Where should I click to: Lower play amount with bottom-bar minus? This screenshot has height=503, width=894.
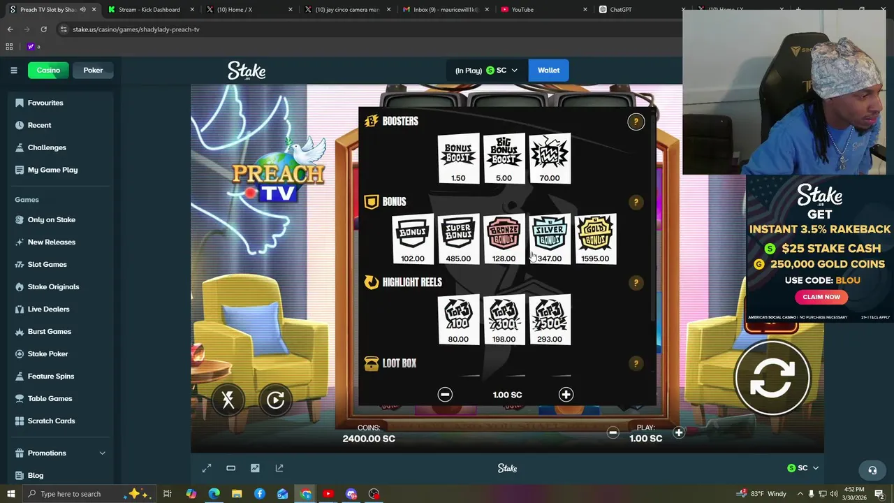pos(613,432)
